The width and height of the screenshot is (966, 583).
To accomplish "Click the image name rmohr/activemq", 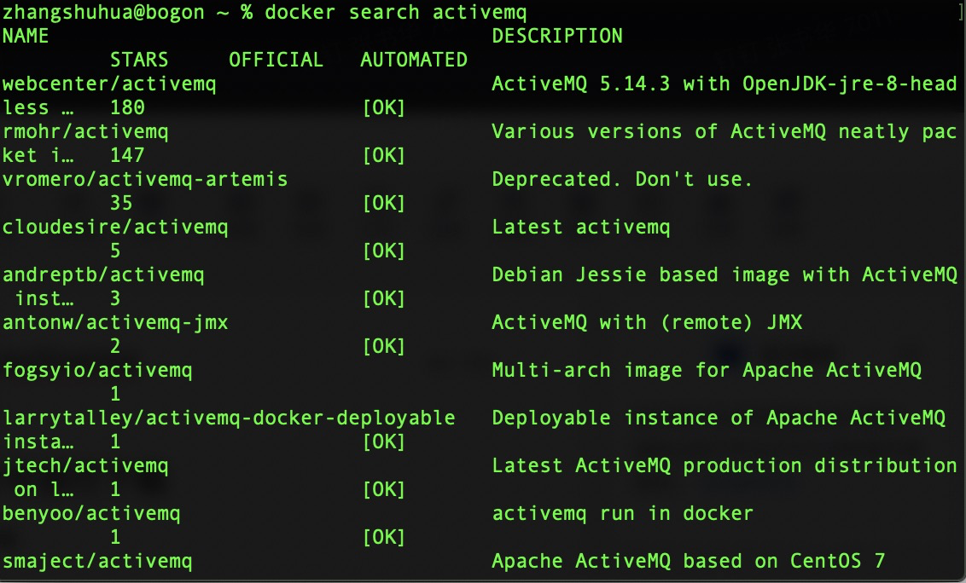I will [x=85, y=132].
